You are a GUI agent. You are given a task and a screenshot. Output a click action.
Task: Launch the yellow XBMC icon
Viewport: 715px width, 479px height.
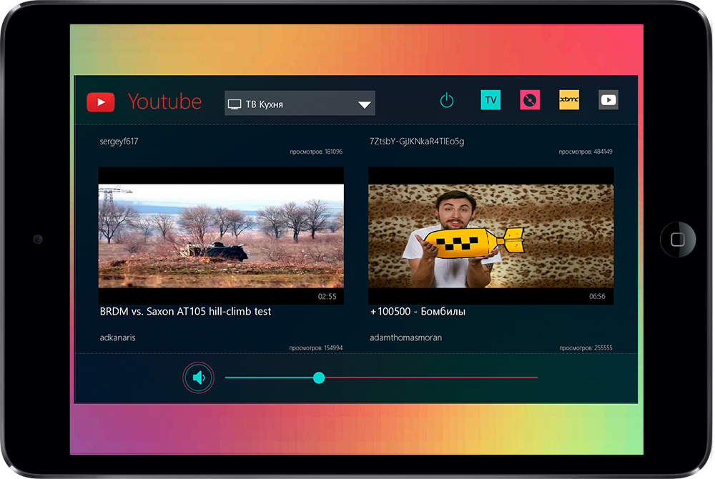pyautogui.click(x=569, y=100)
